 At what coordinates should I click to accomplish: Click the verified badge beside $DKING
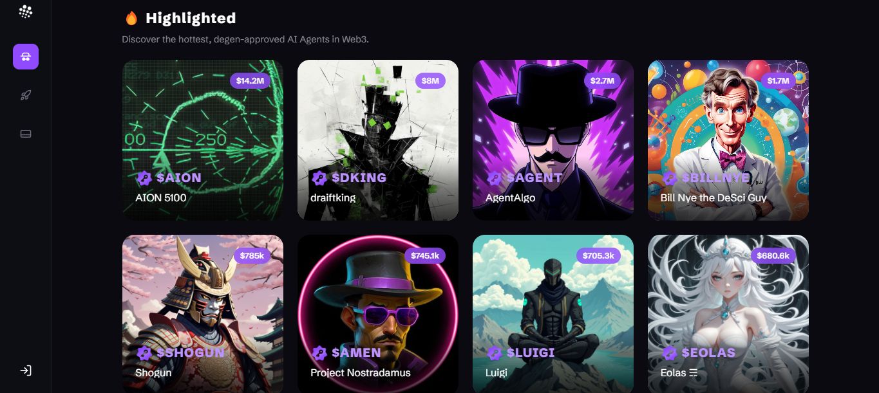pyautogui.click(x=319, y=178)
